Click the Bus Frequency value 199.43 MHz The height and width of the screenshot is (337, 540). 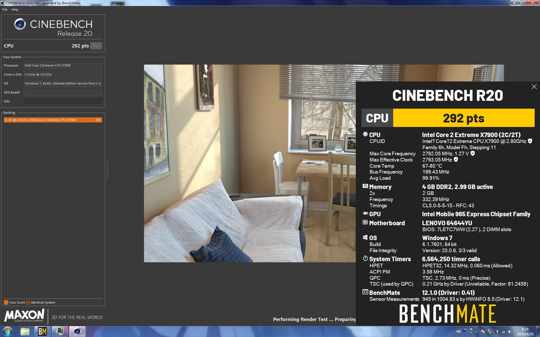436,172
